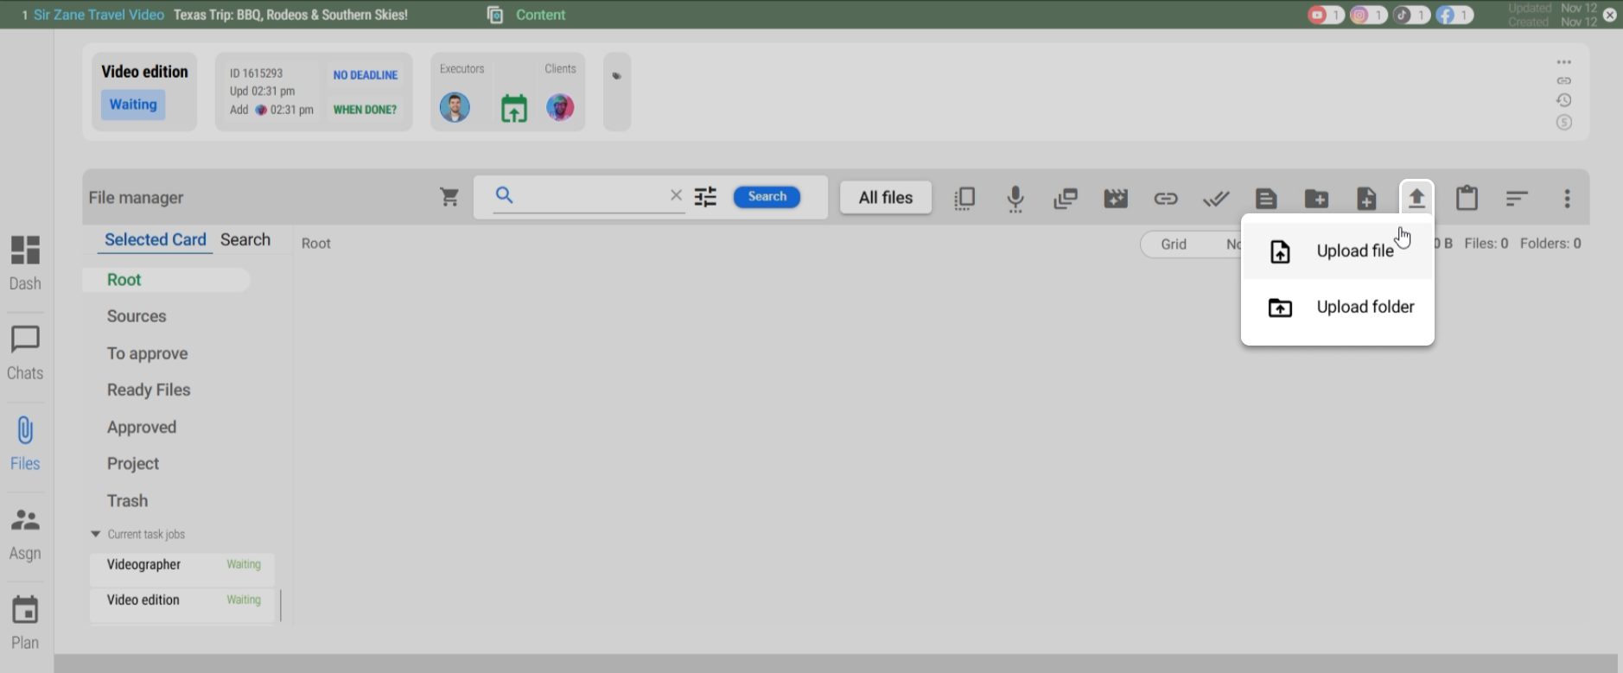Switch to the Search tab
1623x673 pixels.
click(245, 240)
